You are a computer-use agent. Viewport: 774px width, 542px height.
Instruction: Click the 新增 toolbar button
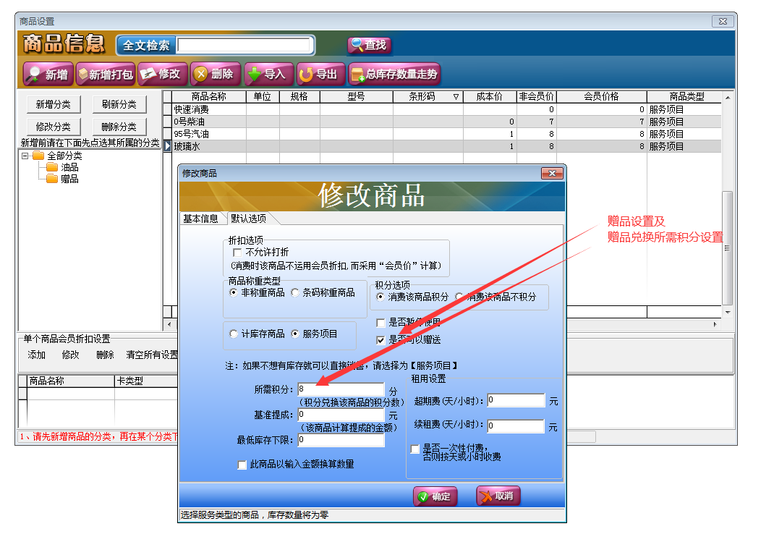(48, 74)
